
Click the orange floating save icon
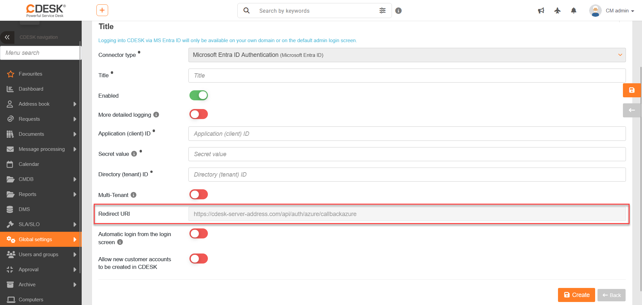tap(632, 90)
